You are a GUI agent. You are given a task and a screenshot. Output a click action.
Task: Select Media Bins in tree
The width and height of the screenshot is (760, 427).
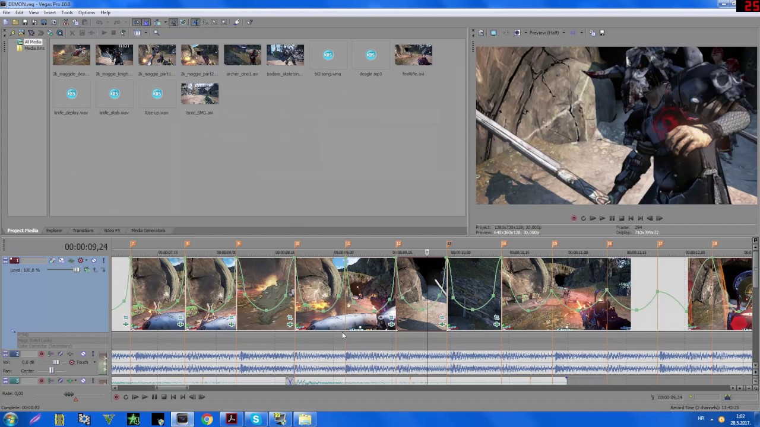coord(34,48)
